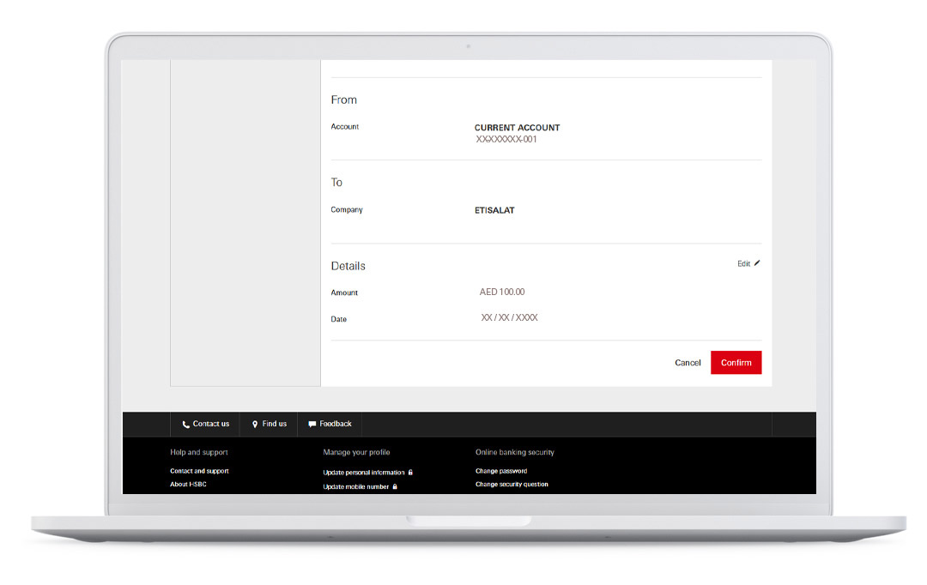Open the Contact and support link

199,471
